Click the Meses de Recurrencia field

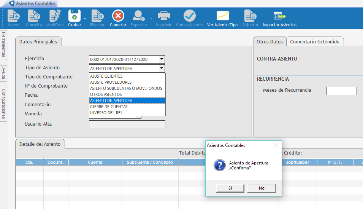tap(341, 91)
